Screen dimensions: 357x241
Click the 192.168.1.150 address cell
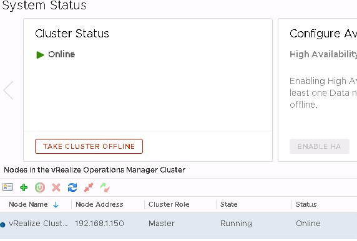tap(99, 224)
